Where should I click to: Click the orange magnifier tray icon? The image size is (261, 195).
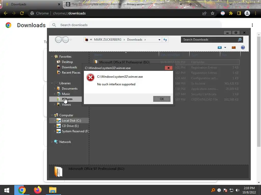click(213, 190)
